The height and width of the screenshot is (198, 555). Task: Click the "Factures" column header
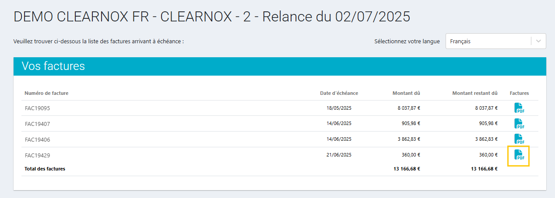(519, 93)
